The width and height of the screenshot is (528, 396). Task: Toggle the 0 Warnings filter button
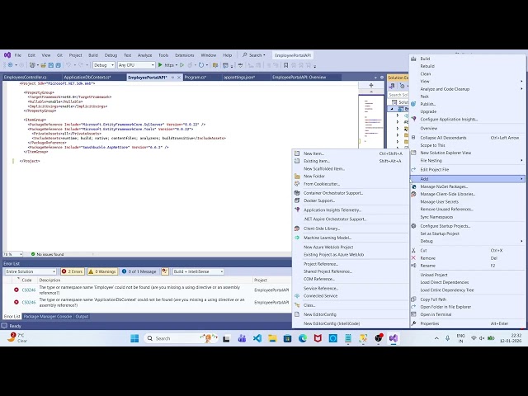tap(102, 271)
